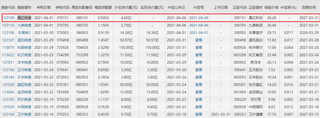This screenshot has height=118, width=320.
Task: Select the 杭州银行 stock name cell
Action: click(256, 47)
